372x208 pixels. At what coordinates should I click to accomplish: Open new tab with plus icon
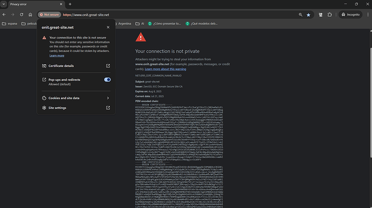click(x=70, y=4)
